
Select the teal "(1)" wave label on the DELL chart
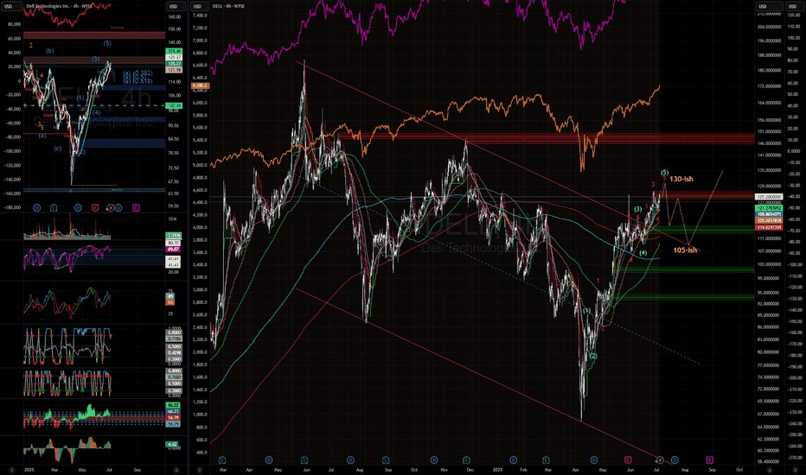[x=586, y=311]
